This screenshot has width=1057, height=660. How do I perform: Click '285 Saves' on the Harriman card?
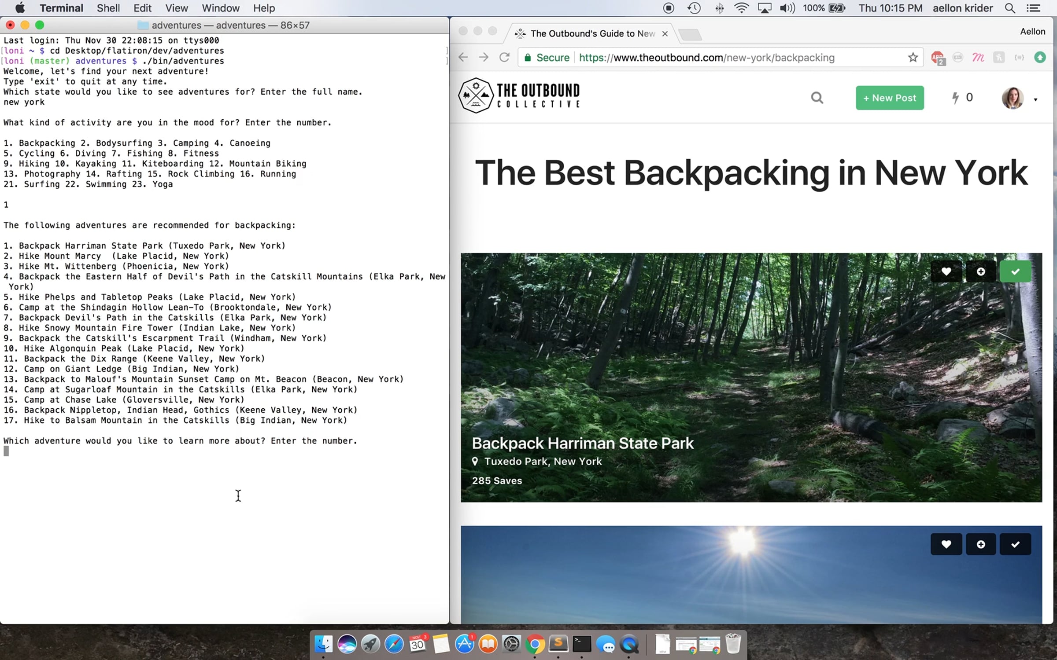coord(497,480)
